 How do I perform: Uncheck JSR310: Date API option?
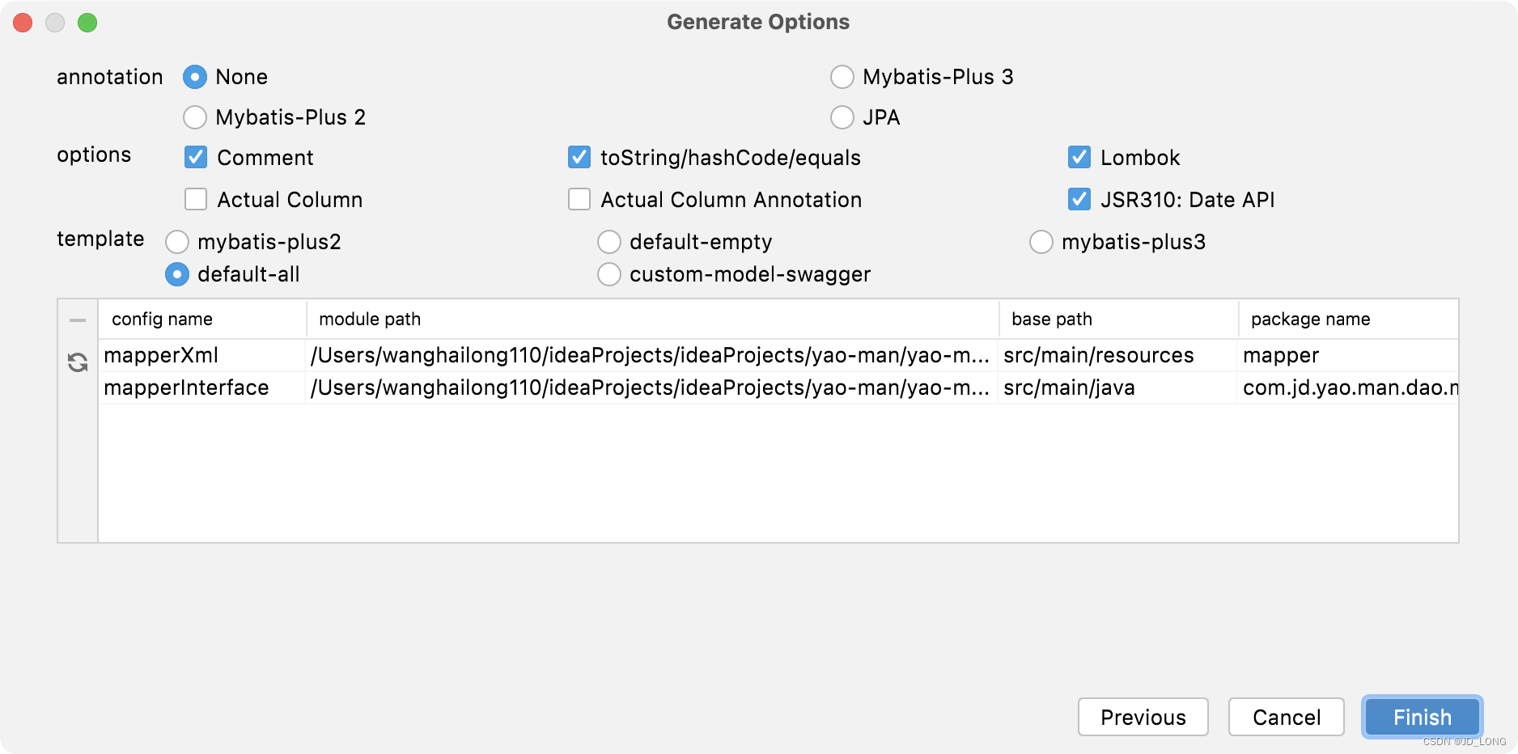[1079, 199]
